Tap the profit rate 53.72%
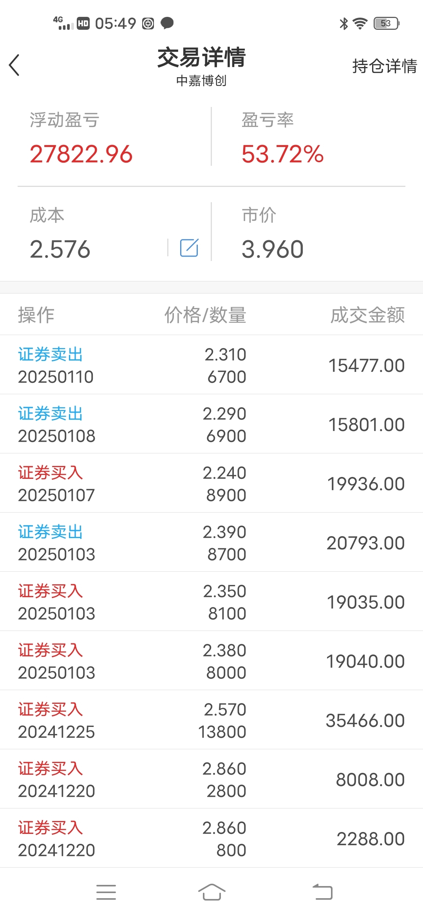 click(x=282, y=154)
